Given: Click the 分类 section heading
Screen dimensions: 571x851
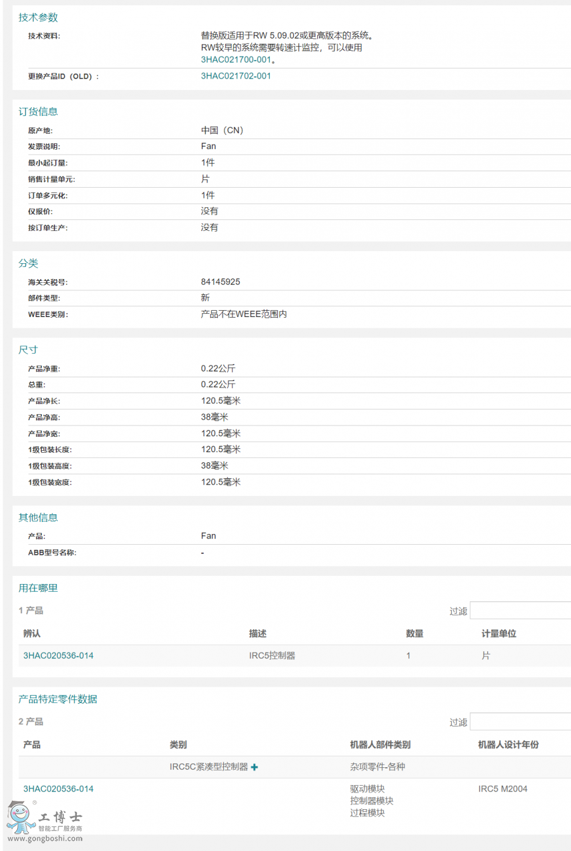Looking at the screenshot, I should point(29,263).
